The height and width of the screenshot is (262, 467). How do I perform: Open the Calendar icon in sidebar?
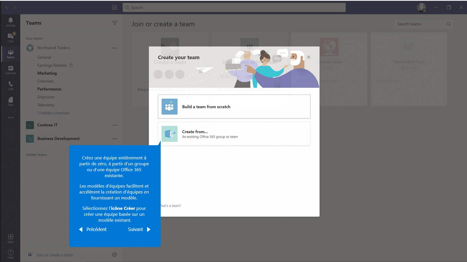point(10,70)
